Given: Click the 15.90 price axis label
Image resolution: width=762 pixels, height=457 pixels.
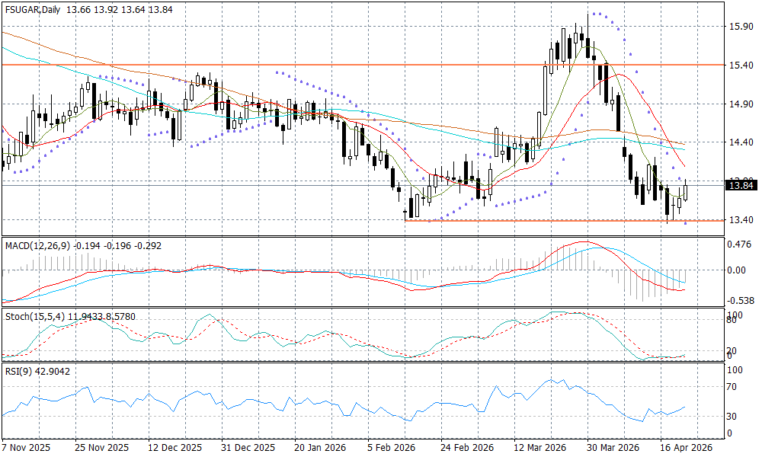Looking at the screenshot, I should pyautogui.click(x=741, y=27).
